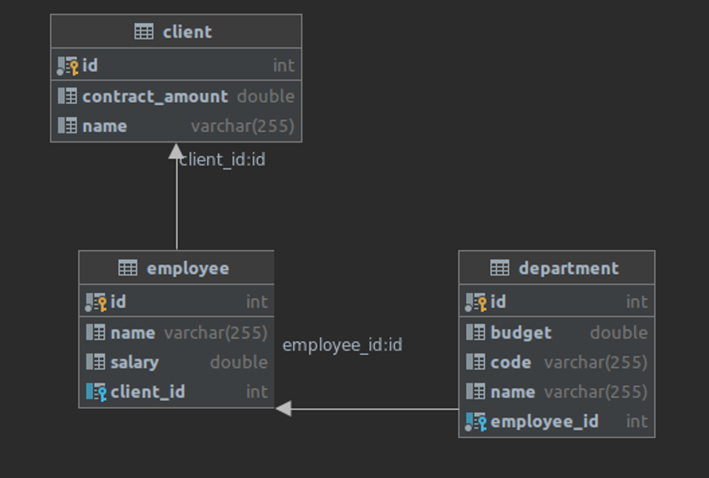709x478 pixels.
Task: Click the double type of salary
Action: pos(239,362)
